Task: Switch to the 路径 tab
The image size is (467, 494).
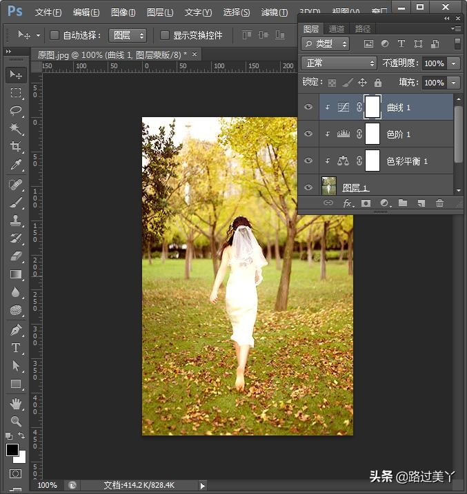Action: (363, 29)
